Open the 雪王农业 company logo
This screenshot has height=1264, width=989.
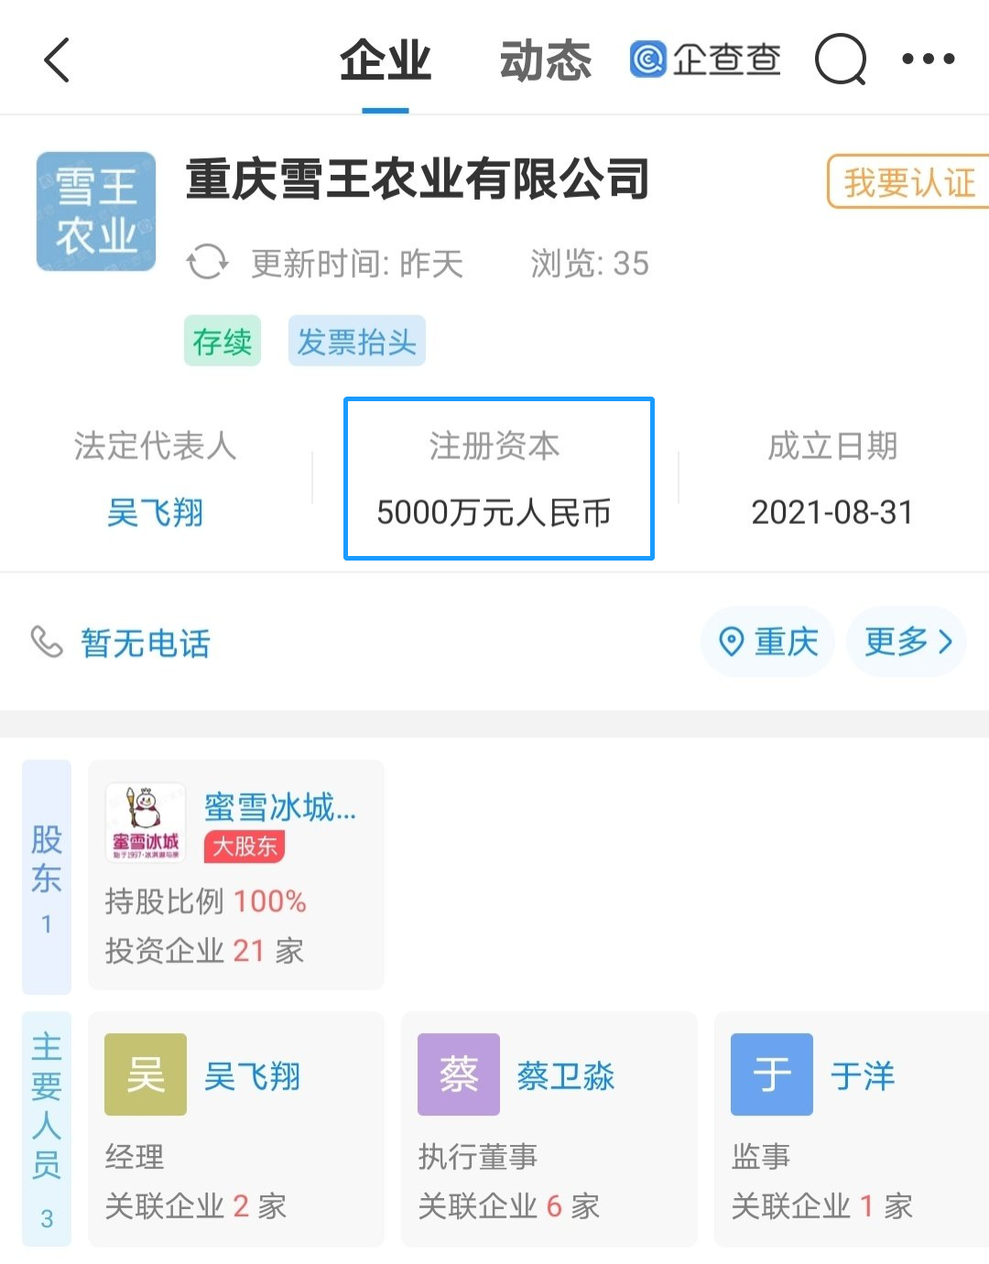tap(96, 212)
